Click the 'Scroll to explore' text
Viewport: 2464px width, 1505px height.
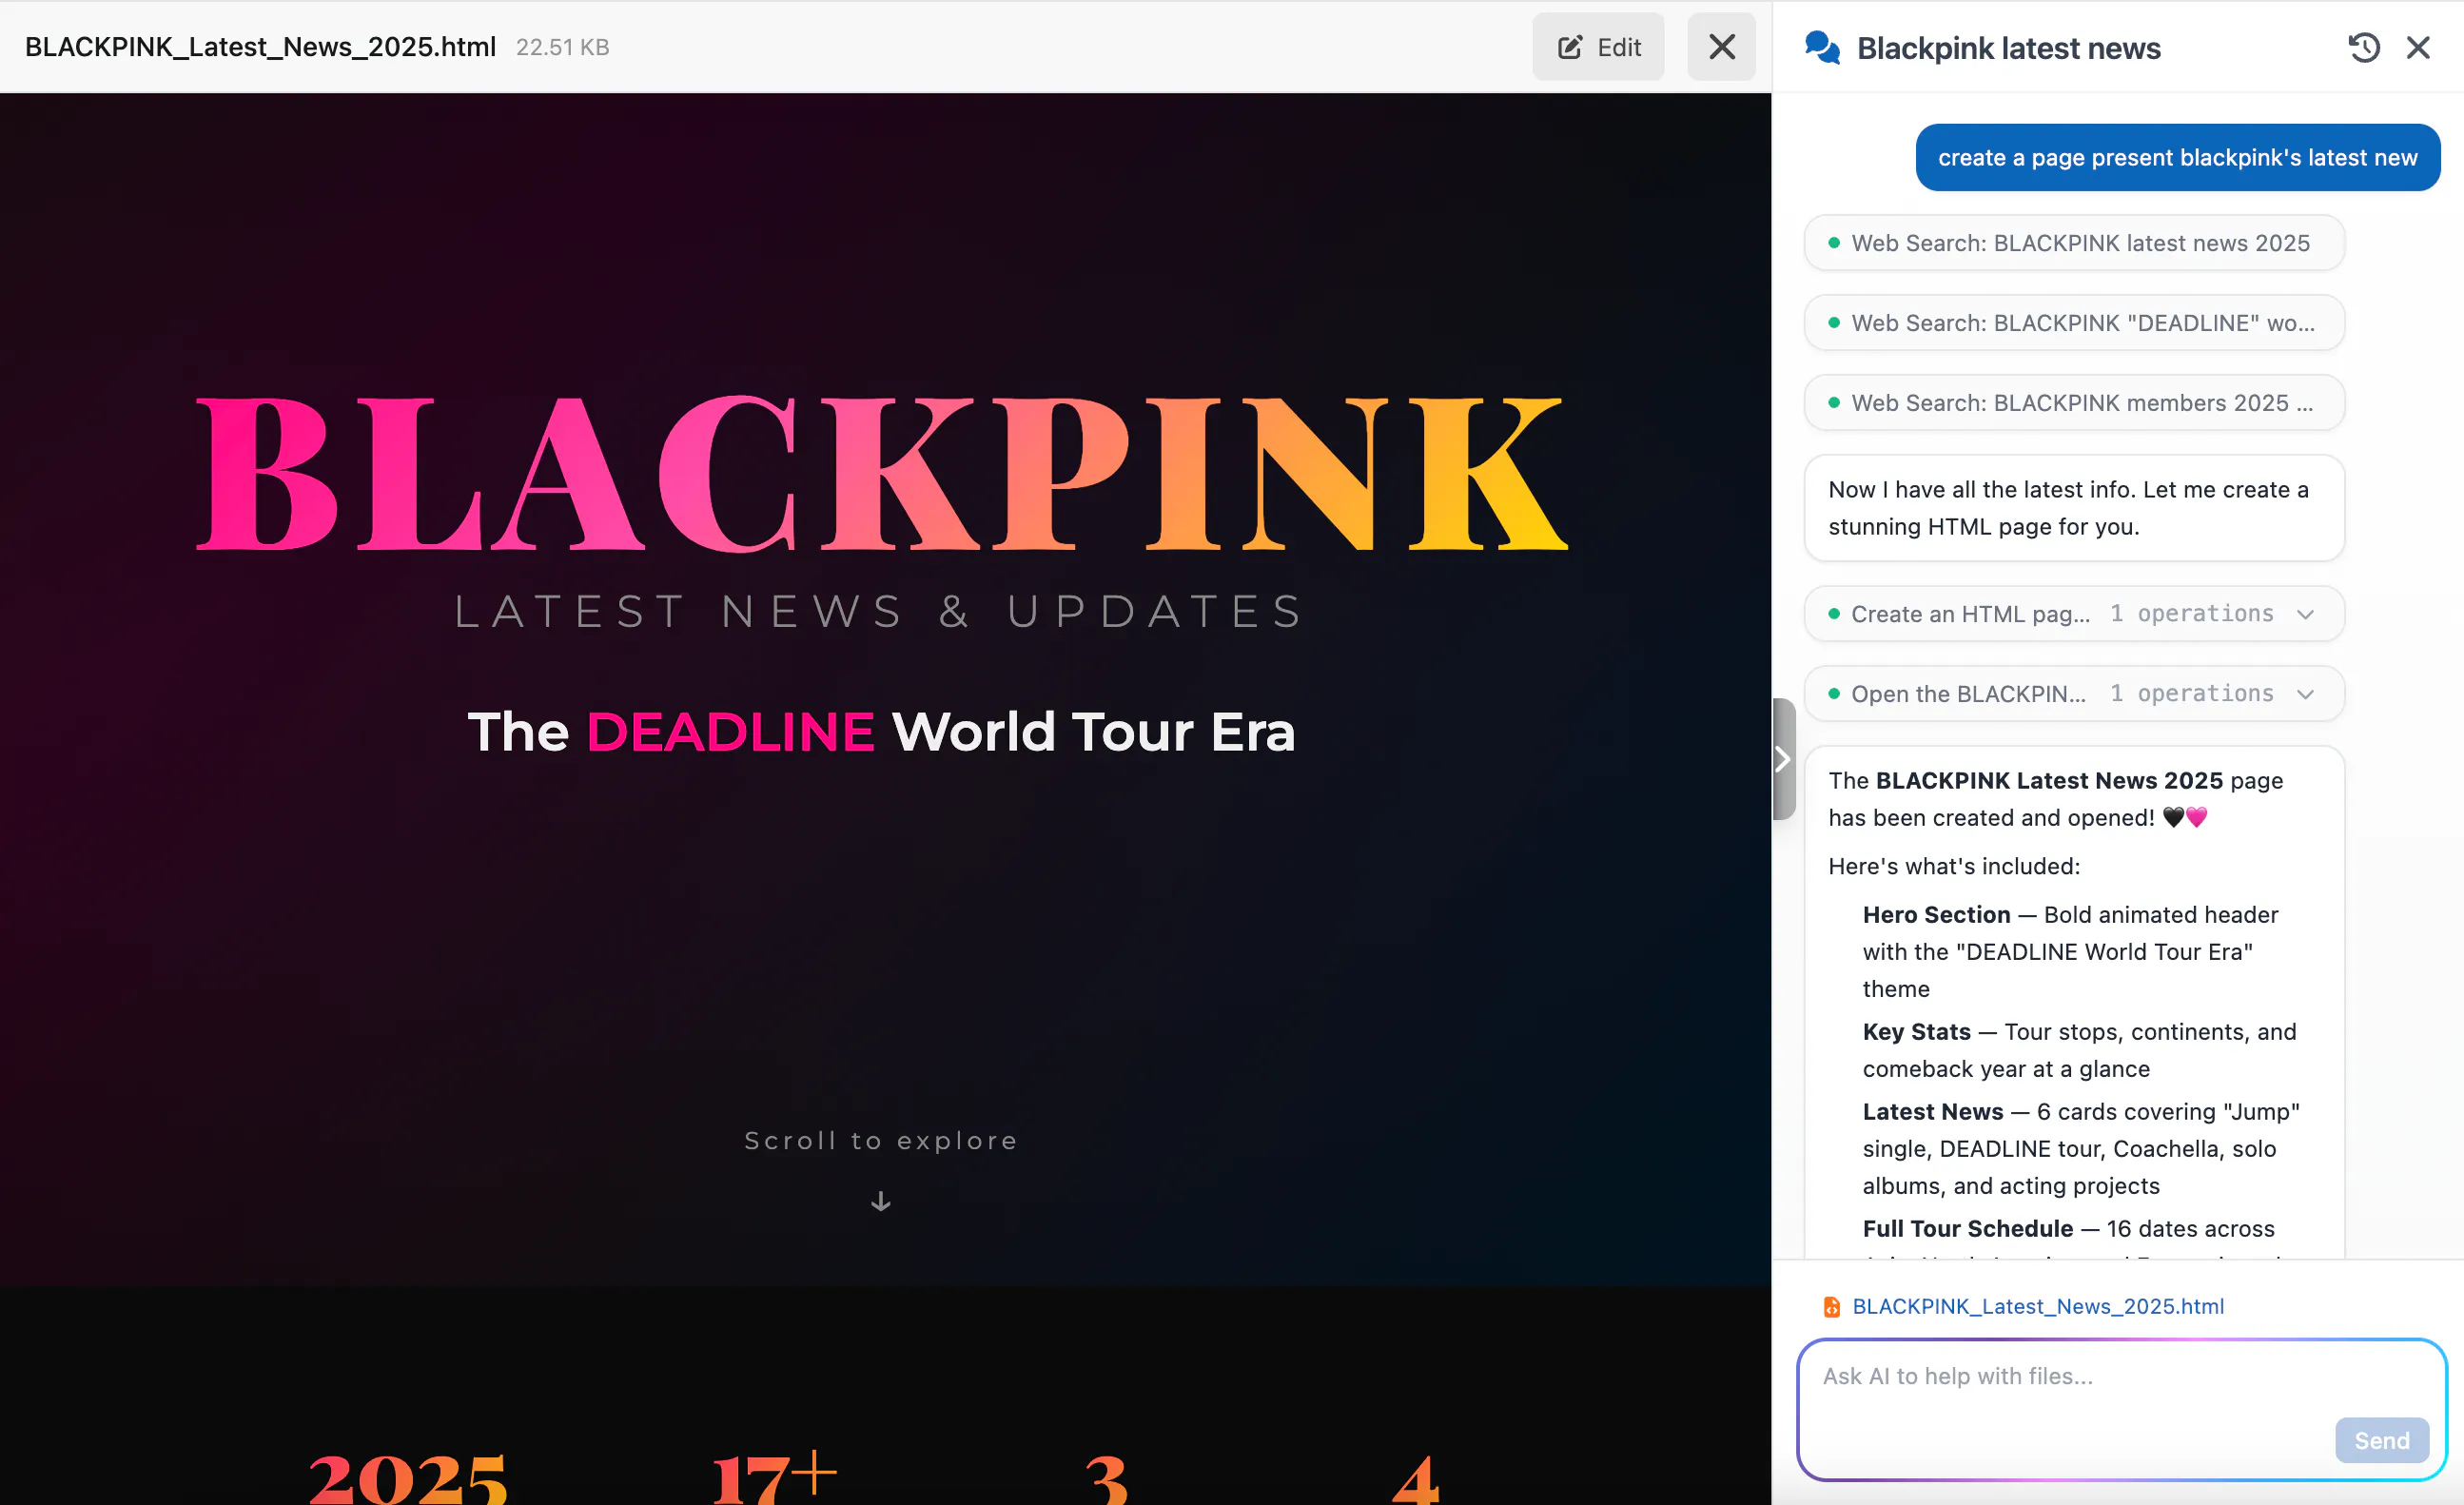point(881,1141)
